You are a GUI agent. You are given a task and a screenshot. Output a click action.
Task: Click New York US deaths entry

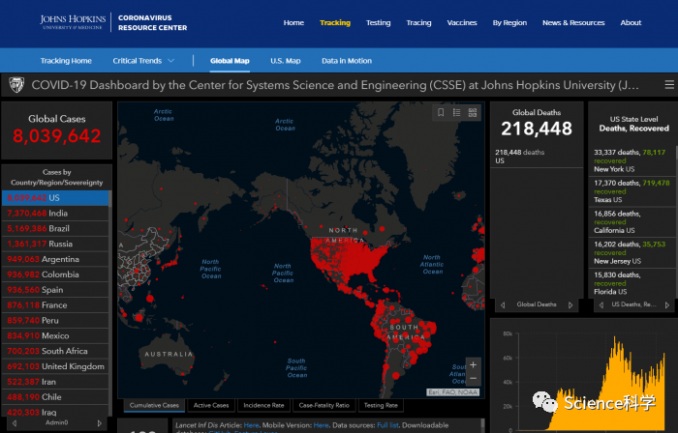(632, 160)
